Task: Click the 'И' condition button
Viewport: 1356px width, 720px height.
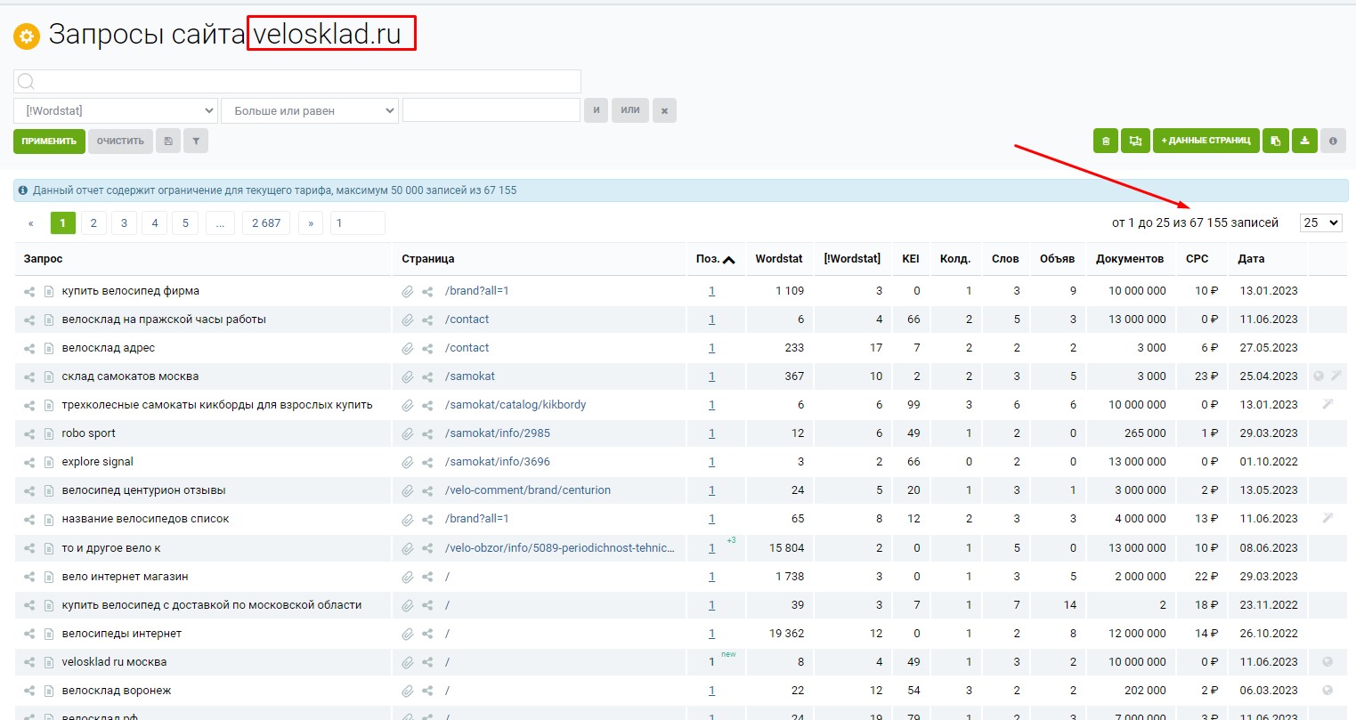Action: (596, 110)
